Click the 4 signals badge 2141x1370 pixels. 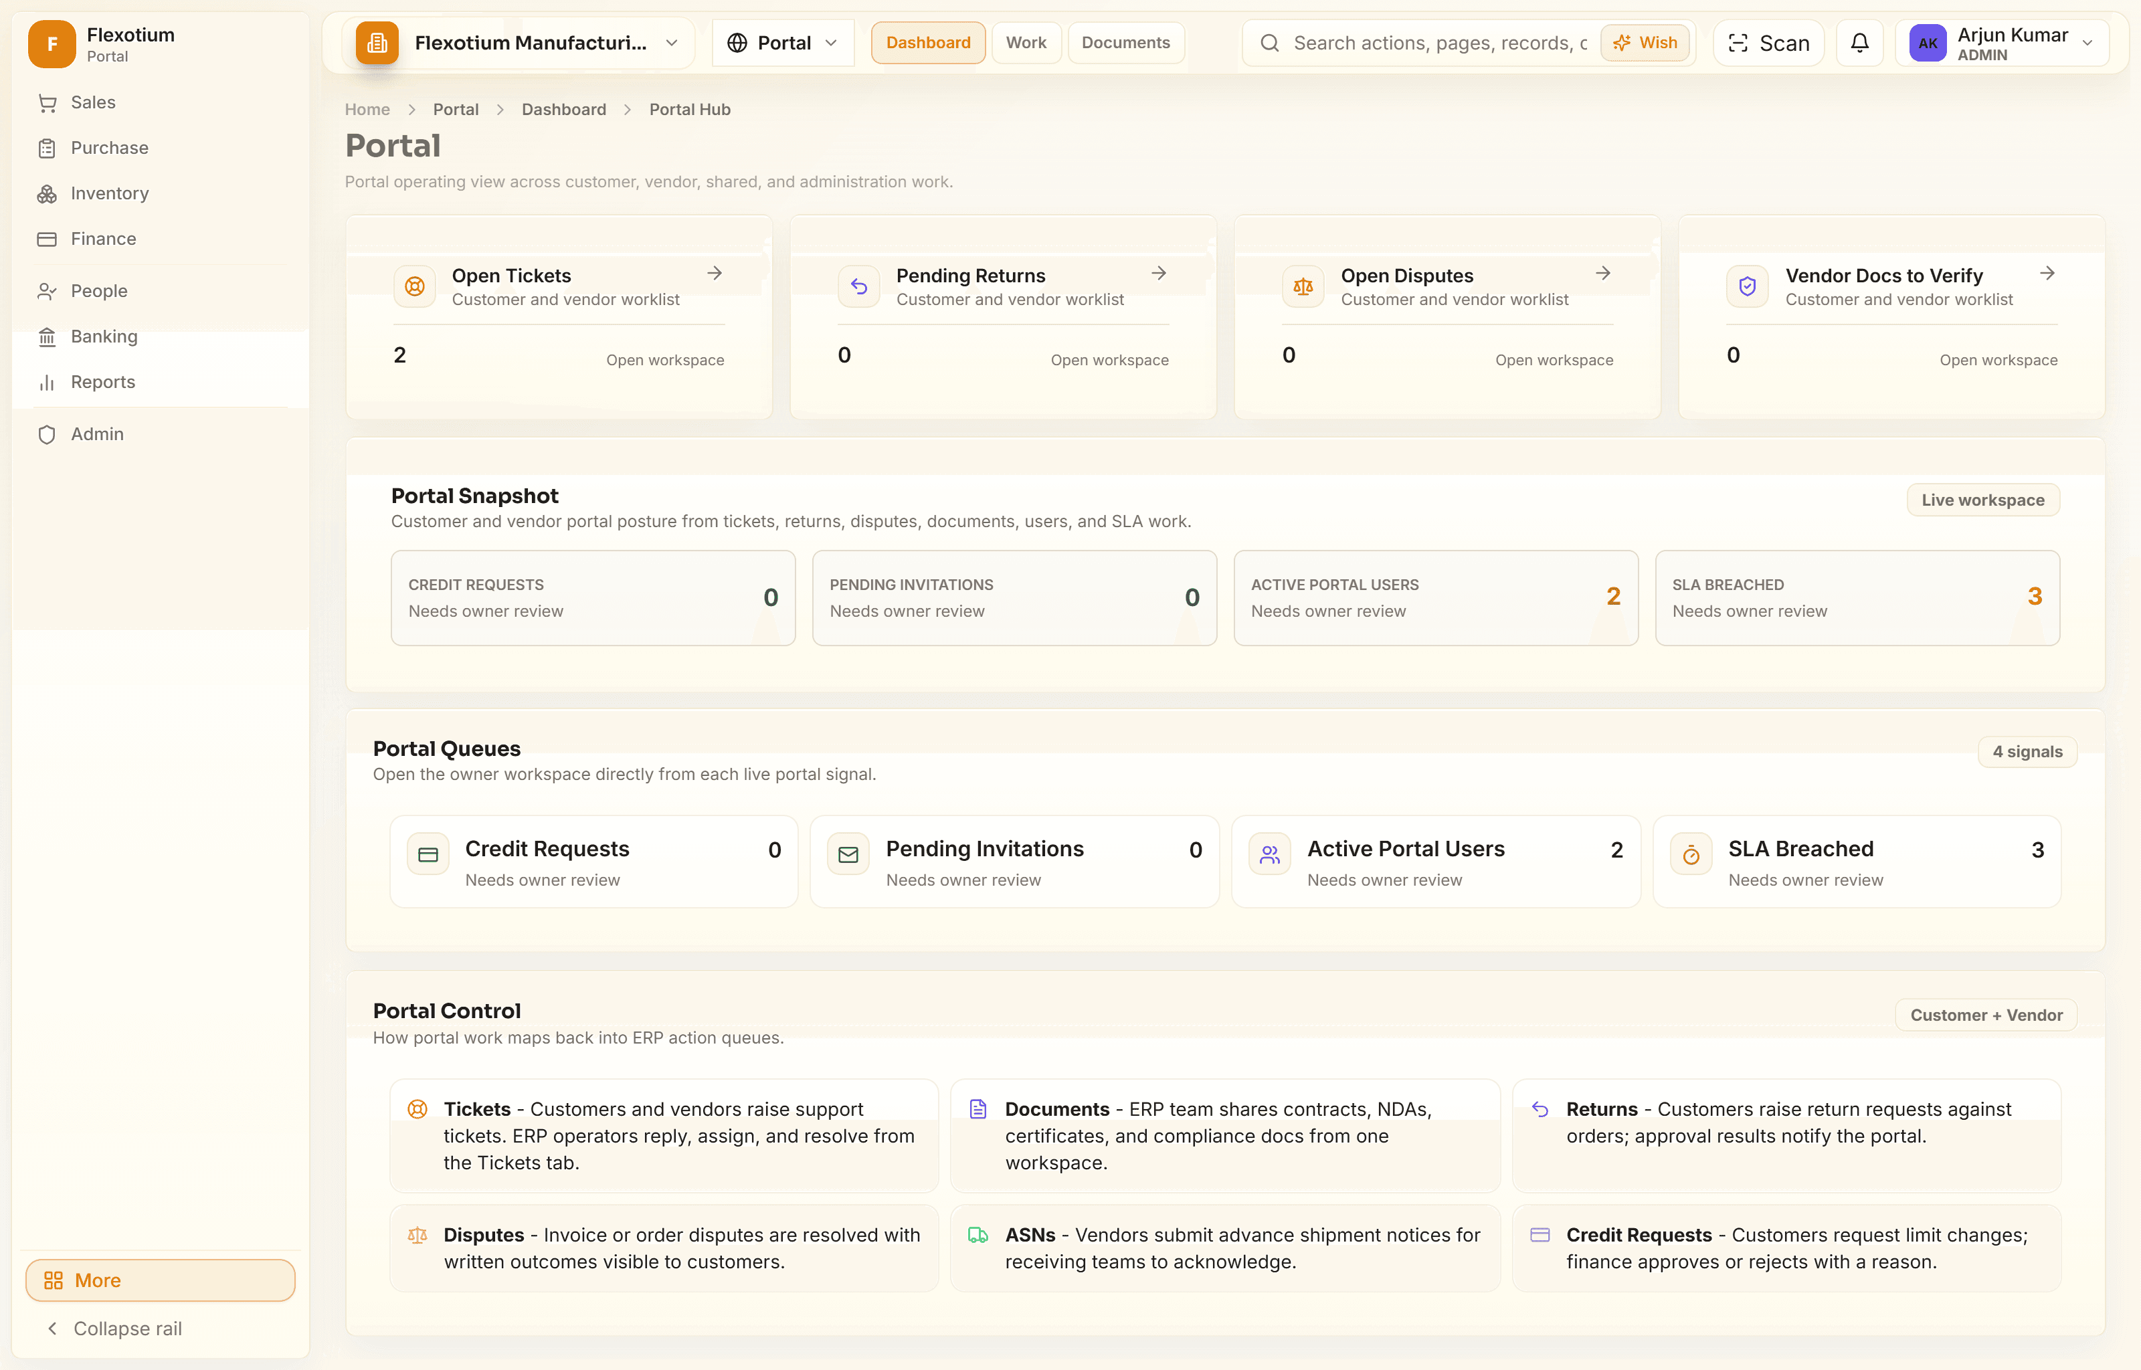pyautogui.click(x=2027, y=752)
